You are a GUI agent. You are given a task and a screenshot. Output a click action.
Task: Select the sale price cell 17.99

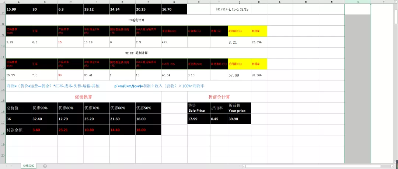(x=199, y=119)
